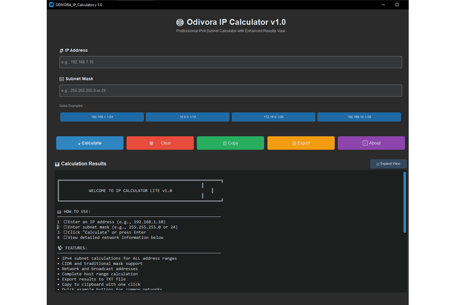456x305 pixels.
Task: Click the 'Professional IPv4 Subnet Calculator' subtitle
Action: click(x=231, y=31)
